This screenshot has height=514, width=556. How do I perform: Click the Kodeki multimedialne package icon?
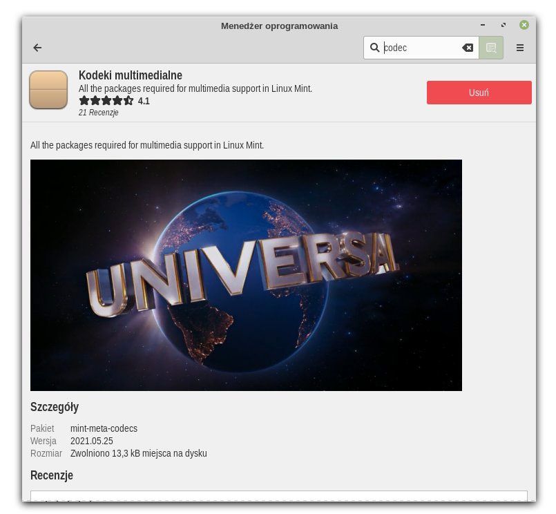point(48,90)
